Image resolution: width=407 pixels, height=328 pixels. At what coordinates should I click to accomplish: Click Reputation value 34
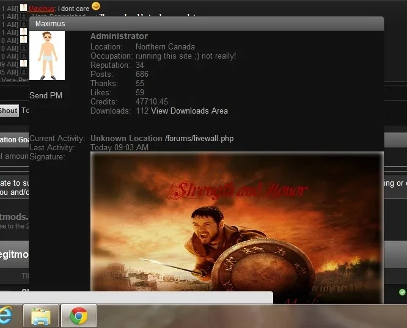(x=140, y=65)
